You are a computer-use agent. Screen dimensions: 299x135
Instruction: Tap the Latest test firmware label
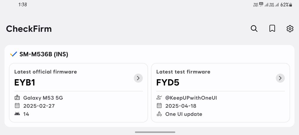[x=183, y=72]
